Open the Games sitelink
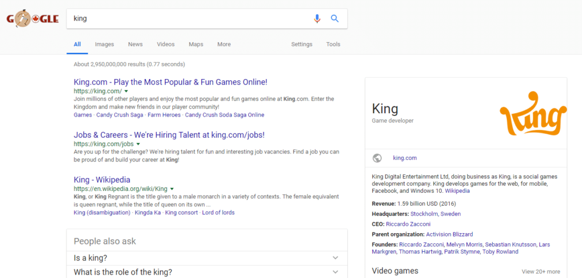The width and height of the screenshot is (582, 278). click(83, 115)
